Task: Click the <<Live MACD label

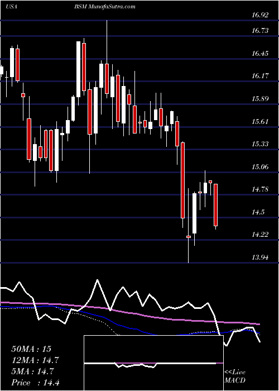Action: (x=235, y=376)
